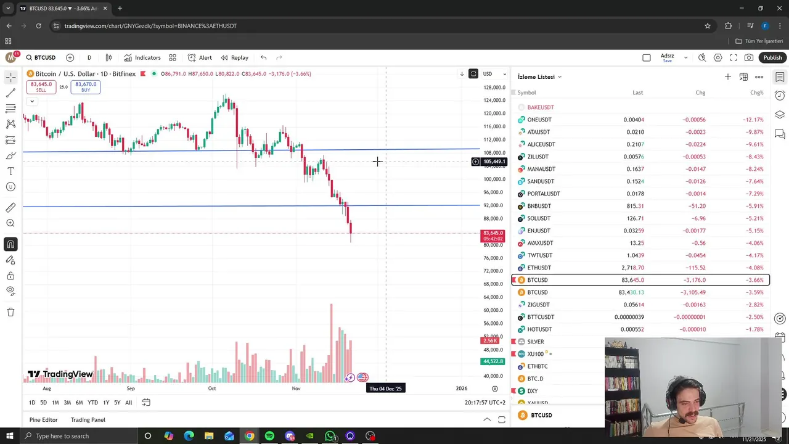The image size is (789, 444).
Task: Open the USD currency dropdown
Action: [x=494, y=74]
